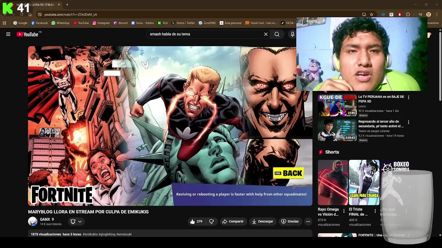The height and width of the screenshot is (248, 442).
Task: Open the Novel Cool bookmark
Action: [x=261, y=23]
